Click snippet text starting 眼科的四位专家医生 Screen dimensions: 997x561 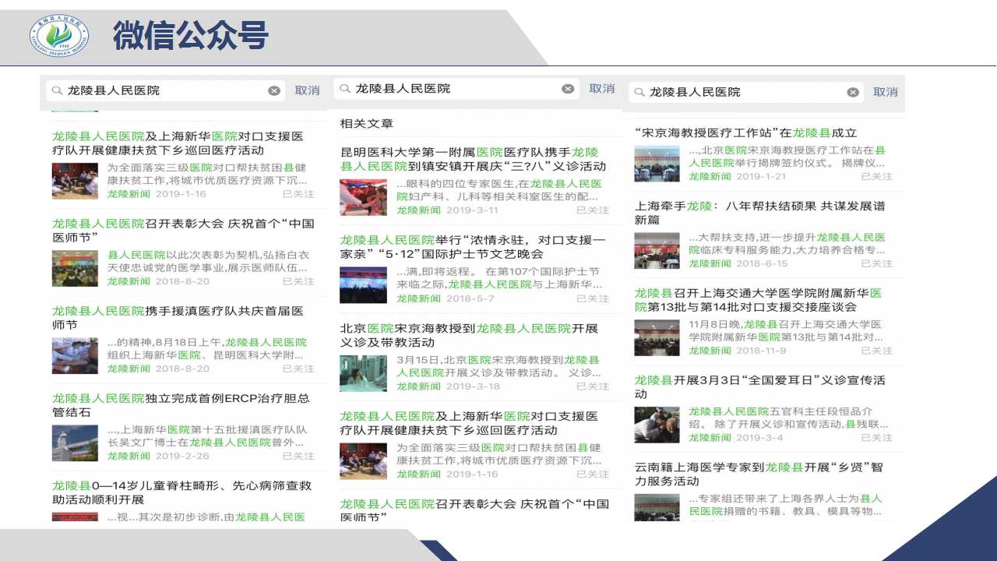(499, 190)
